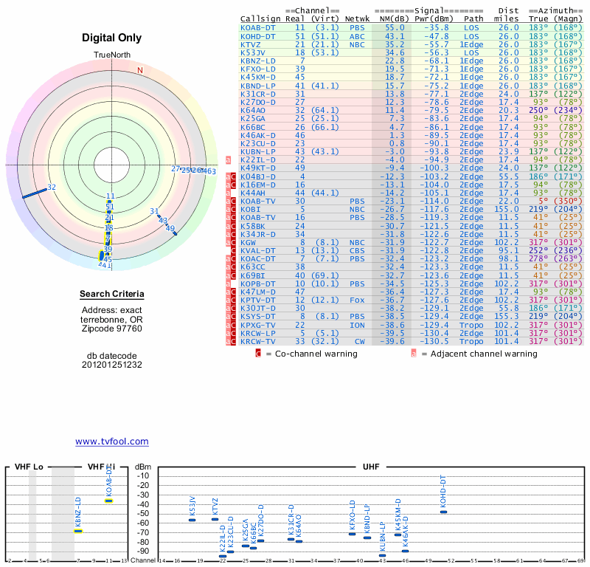Select callsign KOBI in the table
This screenshot has height=567, width=590.
tap(251, 210)
